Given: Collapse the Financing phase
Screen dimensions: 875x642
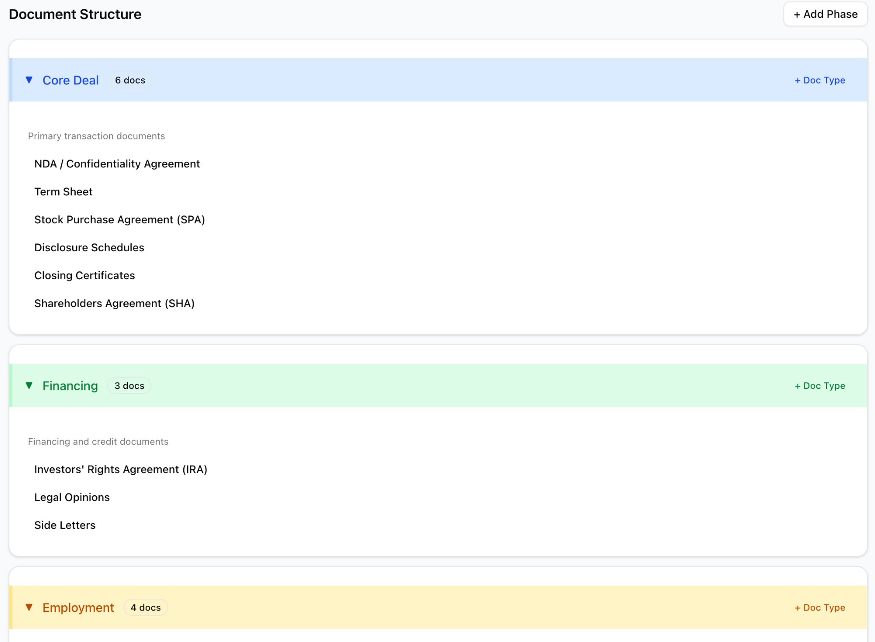Looking at the screenshot, I should point(29,385).
